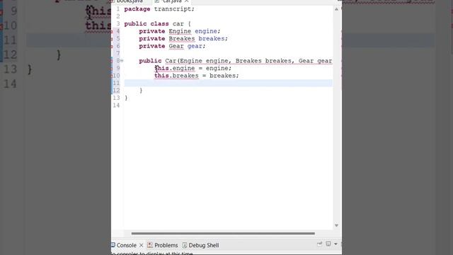Click line number 13 in gutter
This screenshot has width=453, height=255.
[x=116, y=98]
